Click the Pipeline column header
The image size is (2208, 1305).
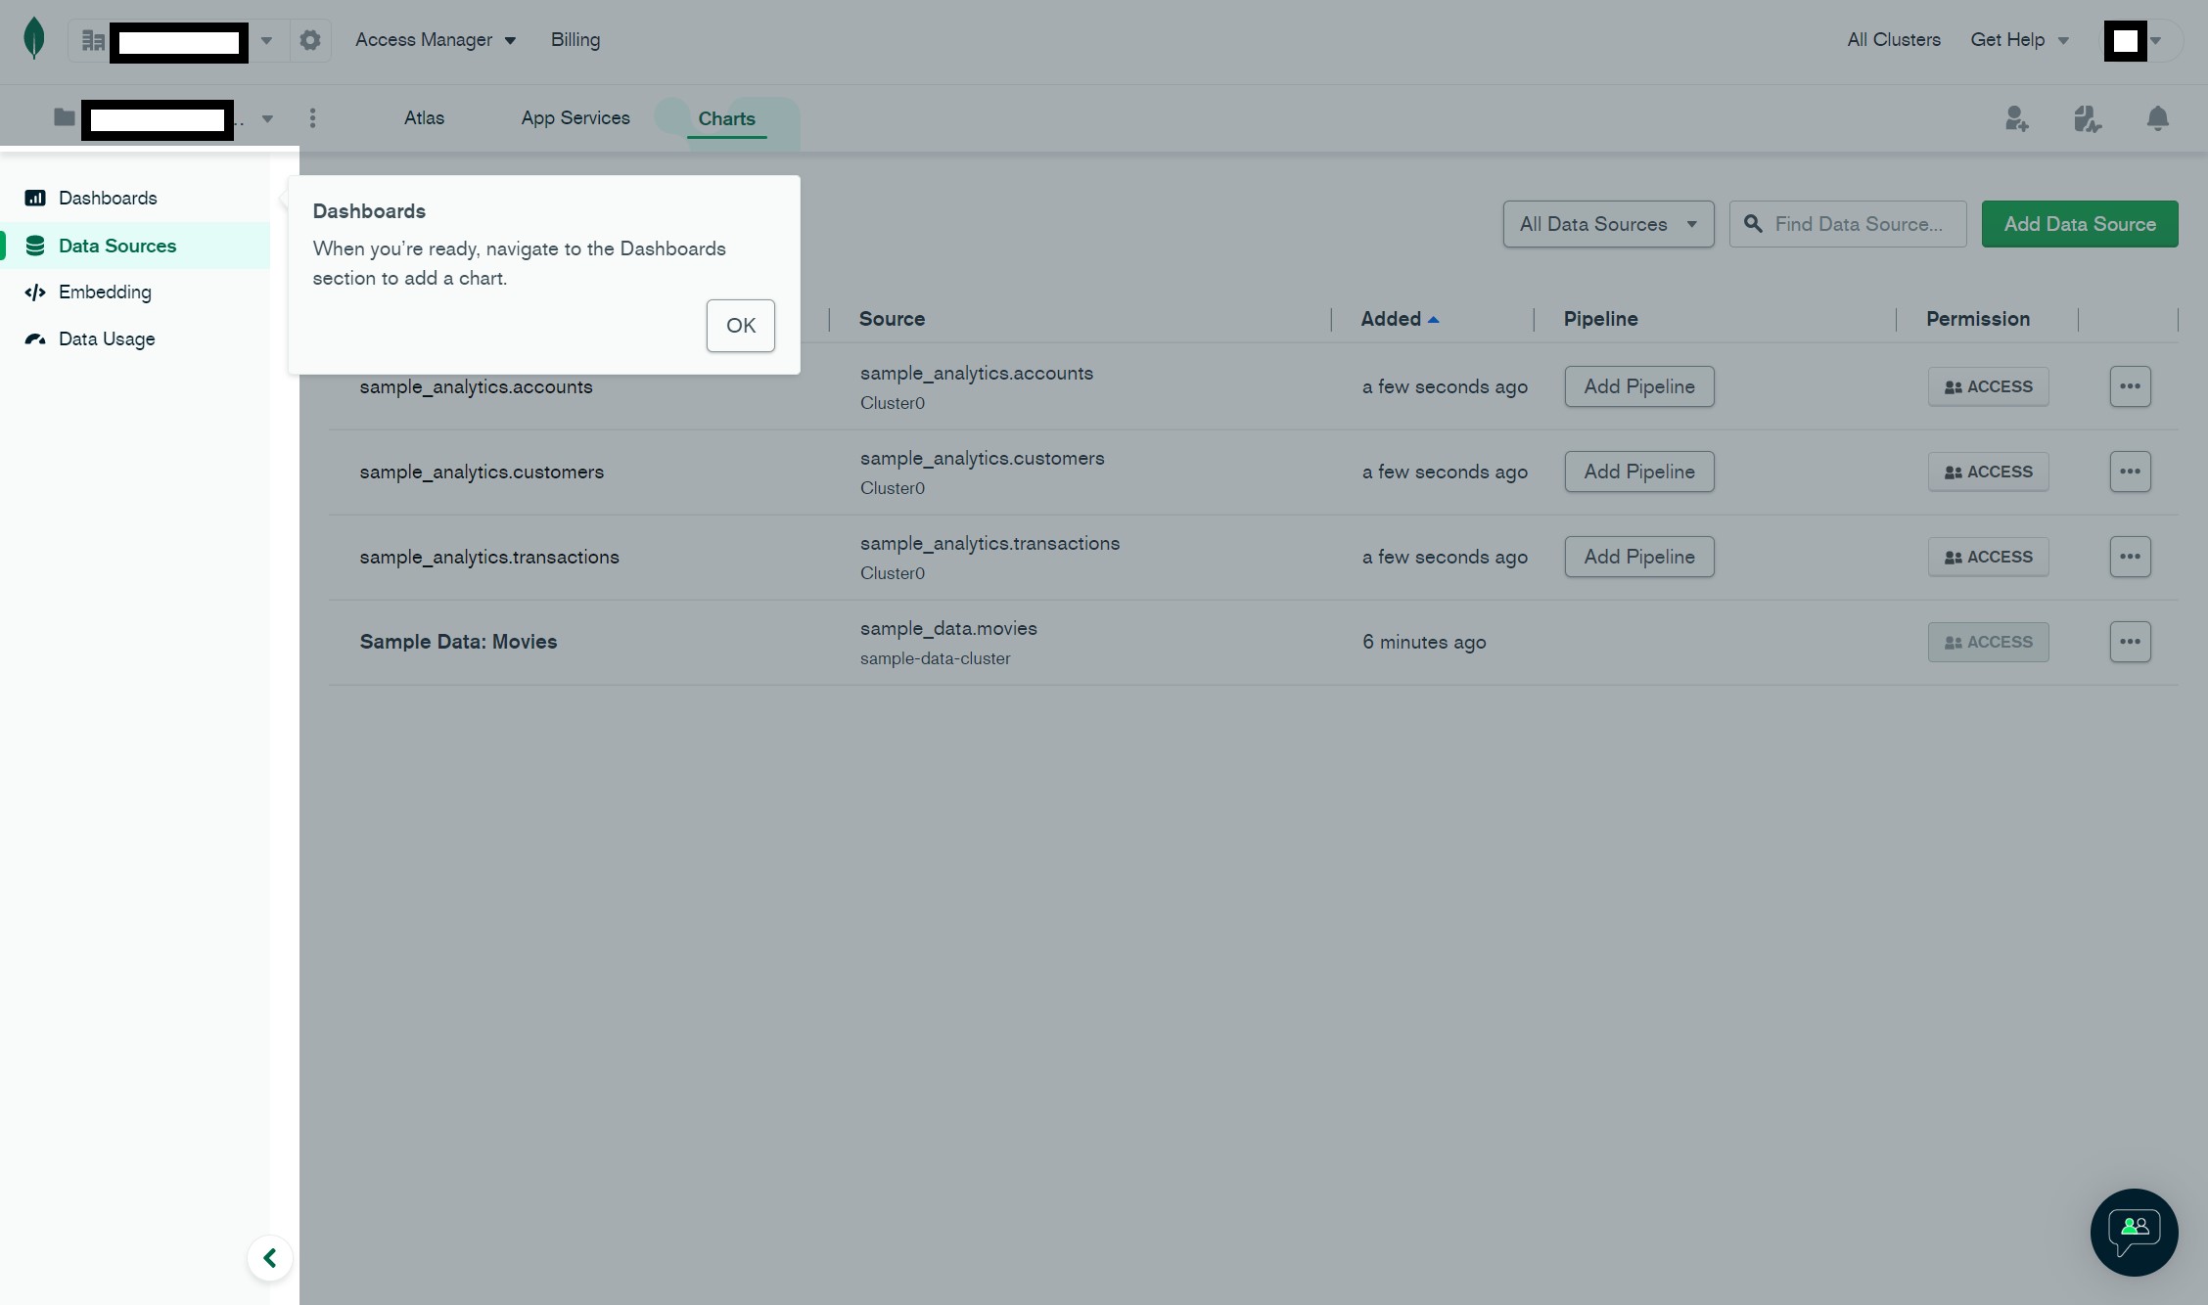(x=1600, y=319)
